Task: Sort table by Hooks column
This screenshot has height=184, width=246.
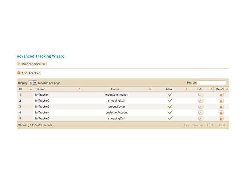Action: pos(117,89)
